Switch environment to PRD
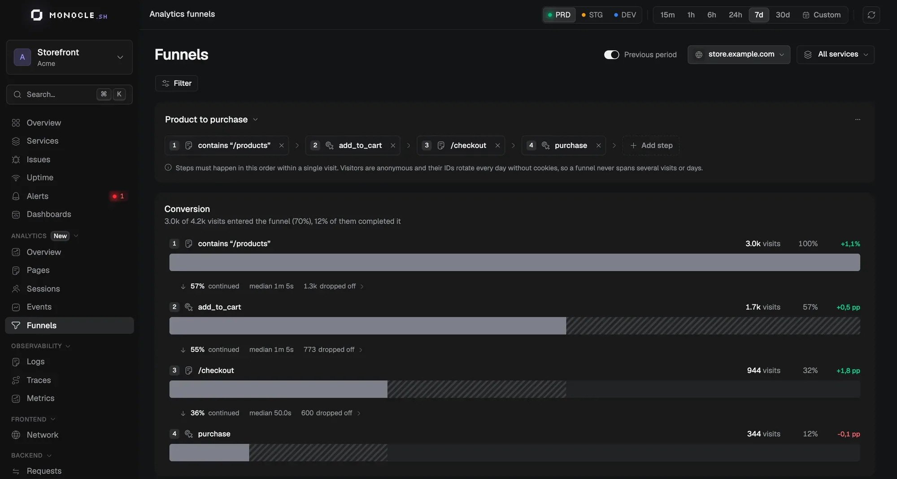Viewport: 897px width, 479px height. (559, 15)
